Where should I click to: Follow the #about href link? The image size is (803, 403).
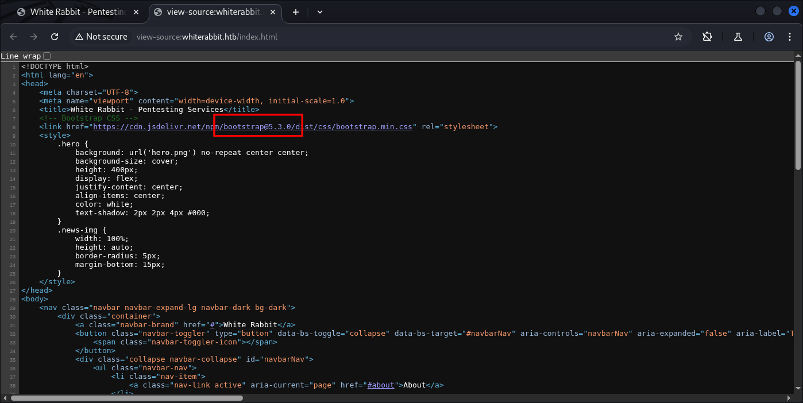[381, 385]
